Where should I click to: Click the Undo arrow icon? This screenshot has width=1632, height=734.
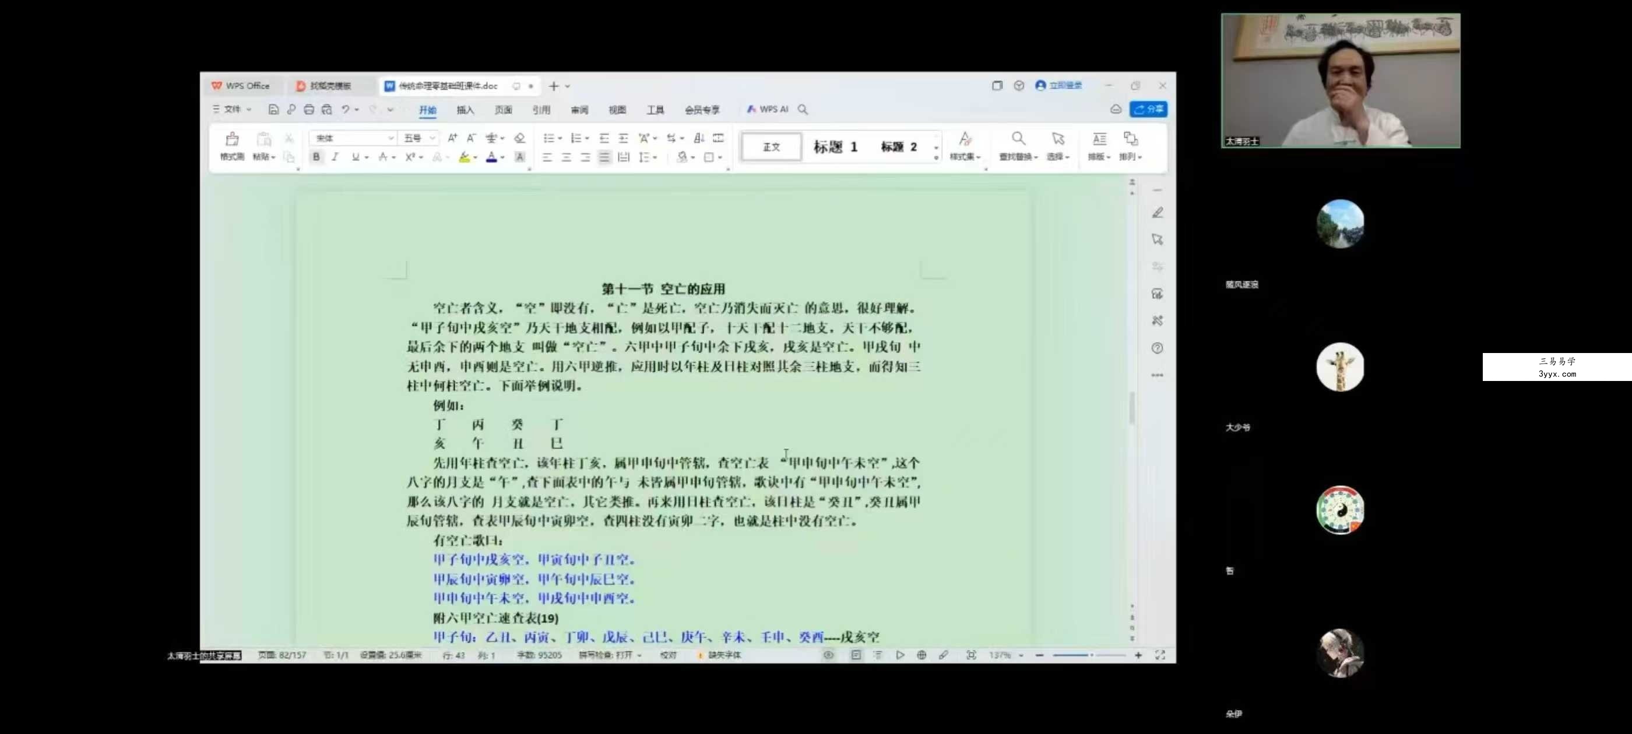345,110
